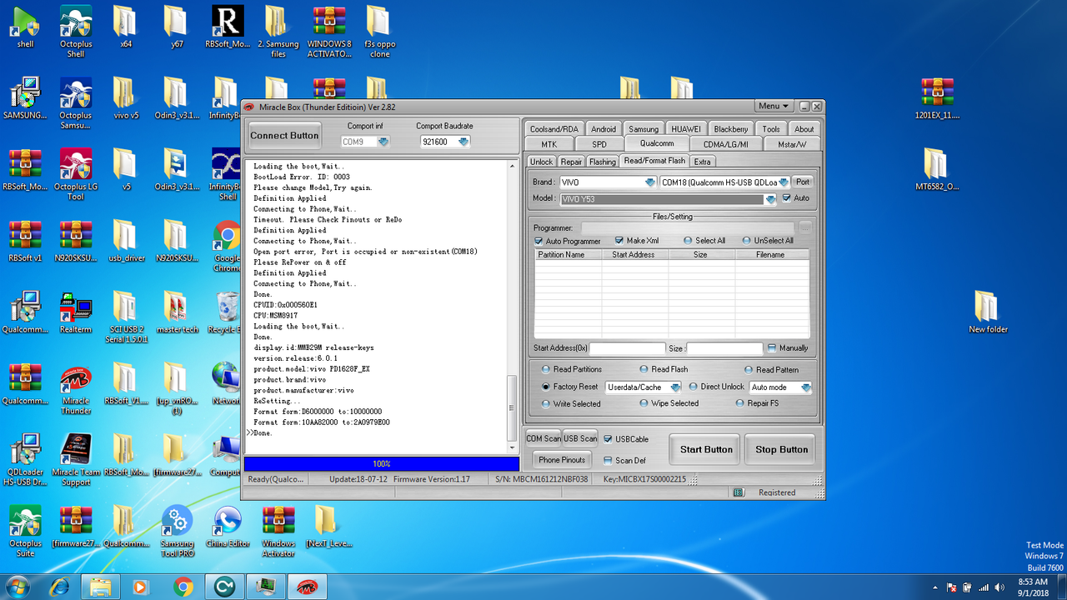Switch to the MTK tab
Screen dimensions: 1067x600
pos(549,144)
